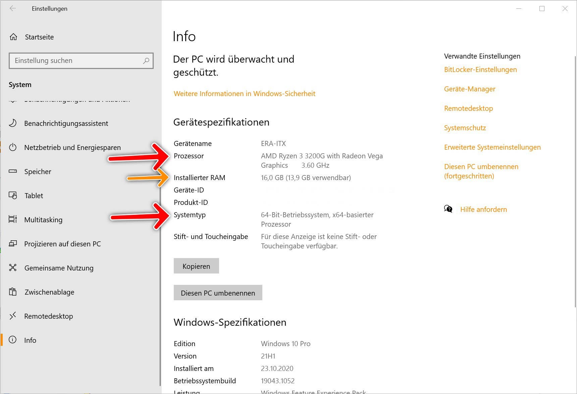The image size is (577, 394).
Task: Click the magnifier in the search box
Action: point(146,61)
